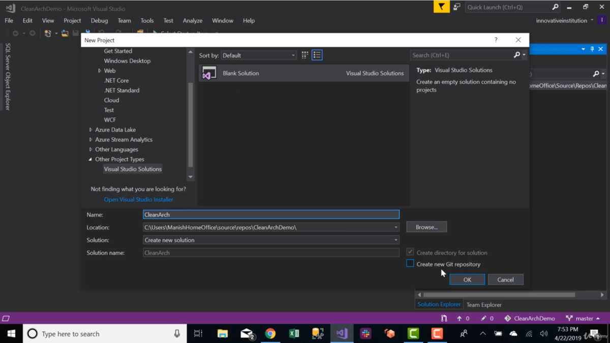
Task: Click the Windows Start button
Action: tap(11, 334)
